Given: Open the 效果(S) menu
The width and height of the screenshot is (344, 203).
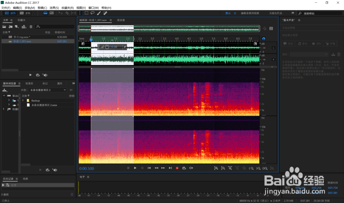Looking at the screenshot, I should coord(54,8).
